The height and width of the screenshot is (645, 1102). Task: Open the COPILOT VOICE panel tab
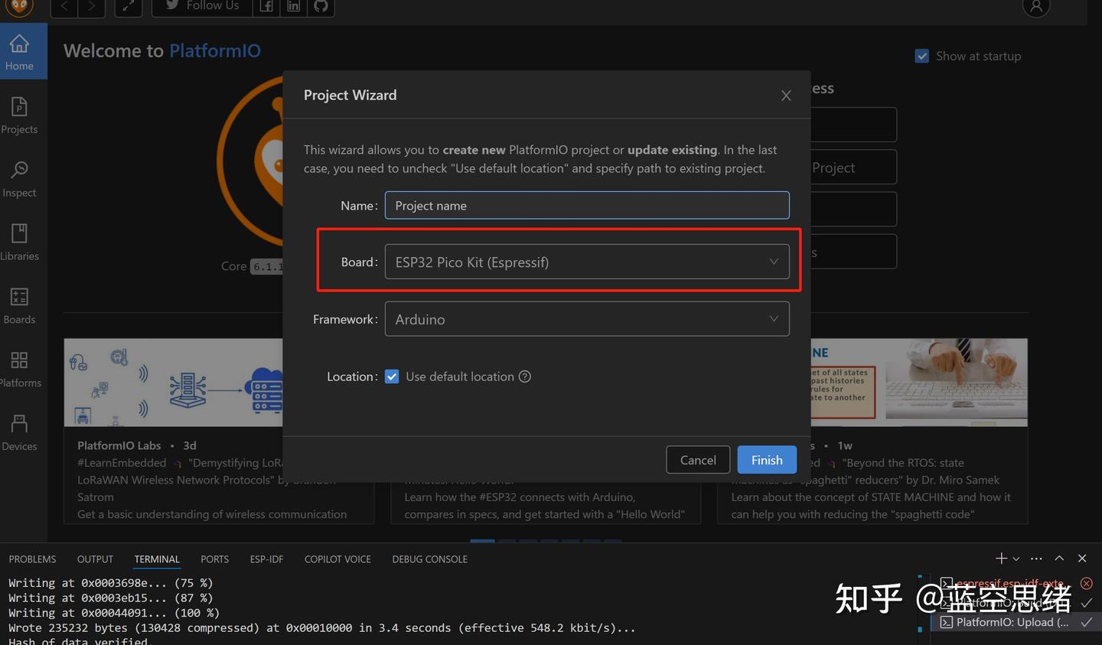337,559
